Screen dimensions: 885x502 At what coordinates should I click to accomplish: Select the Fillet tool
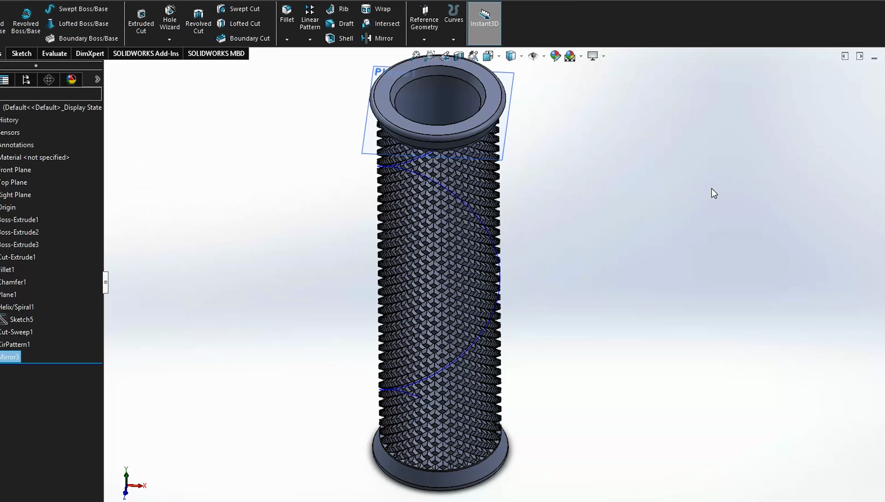tap(287, 15)
